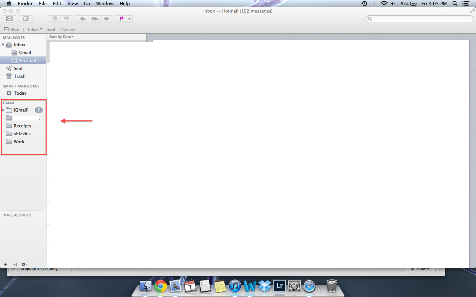Click the search field in Mail
The height and width of the screenshot is (297, 476).
click(419, 19)
